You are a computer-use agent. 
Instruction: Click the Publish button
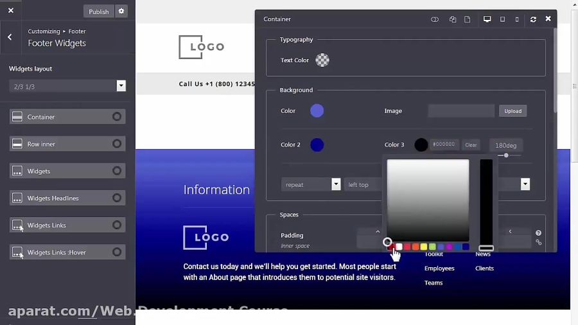coord(98,12)
